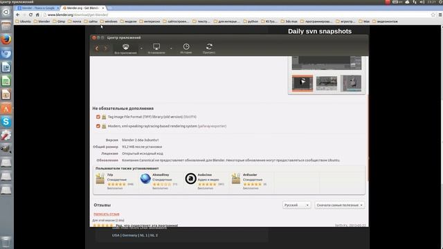Launch Thunderbird from launcher
The width and height of the screenshot is (443, 249).
[x=6, y=53]
